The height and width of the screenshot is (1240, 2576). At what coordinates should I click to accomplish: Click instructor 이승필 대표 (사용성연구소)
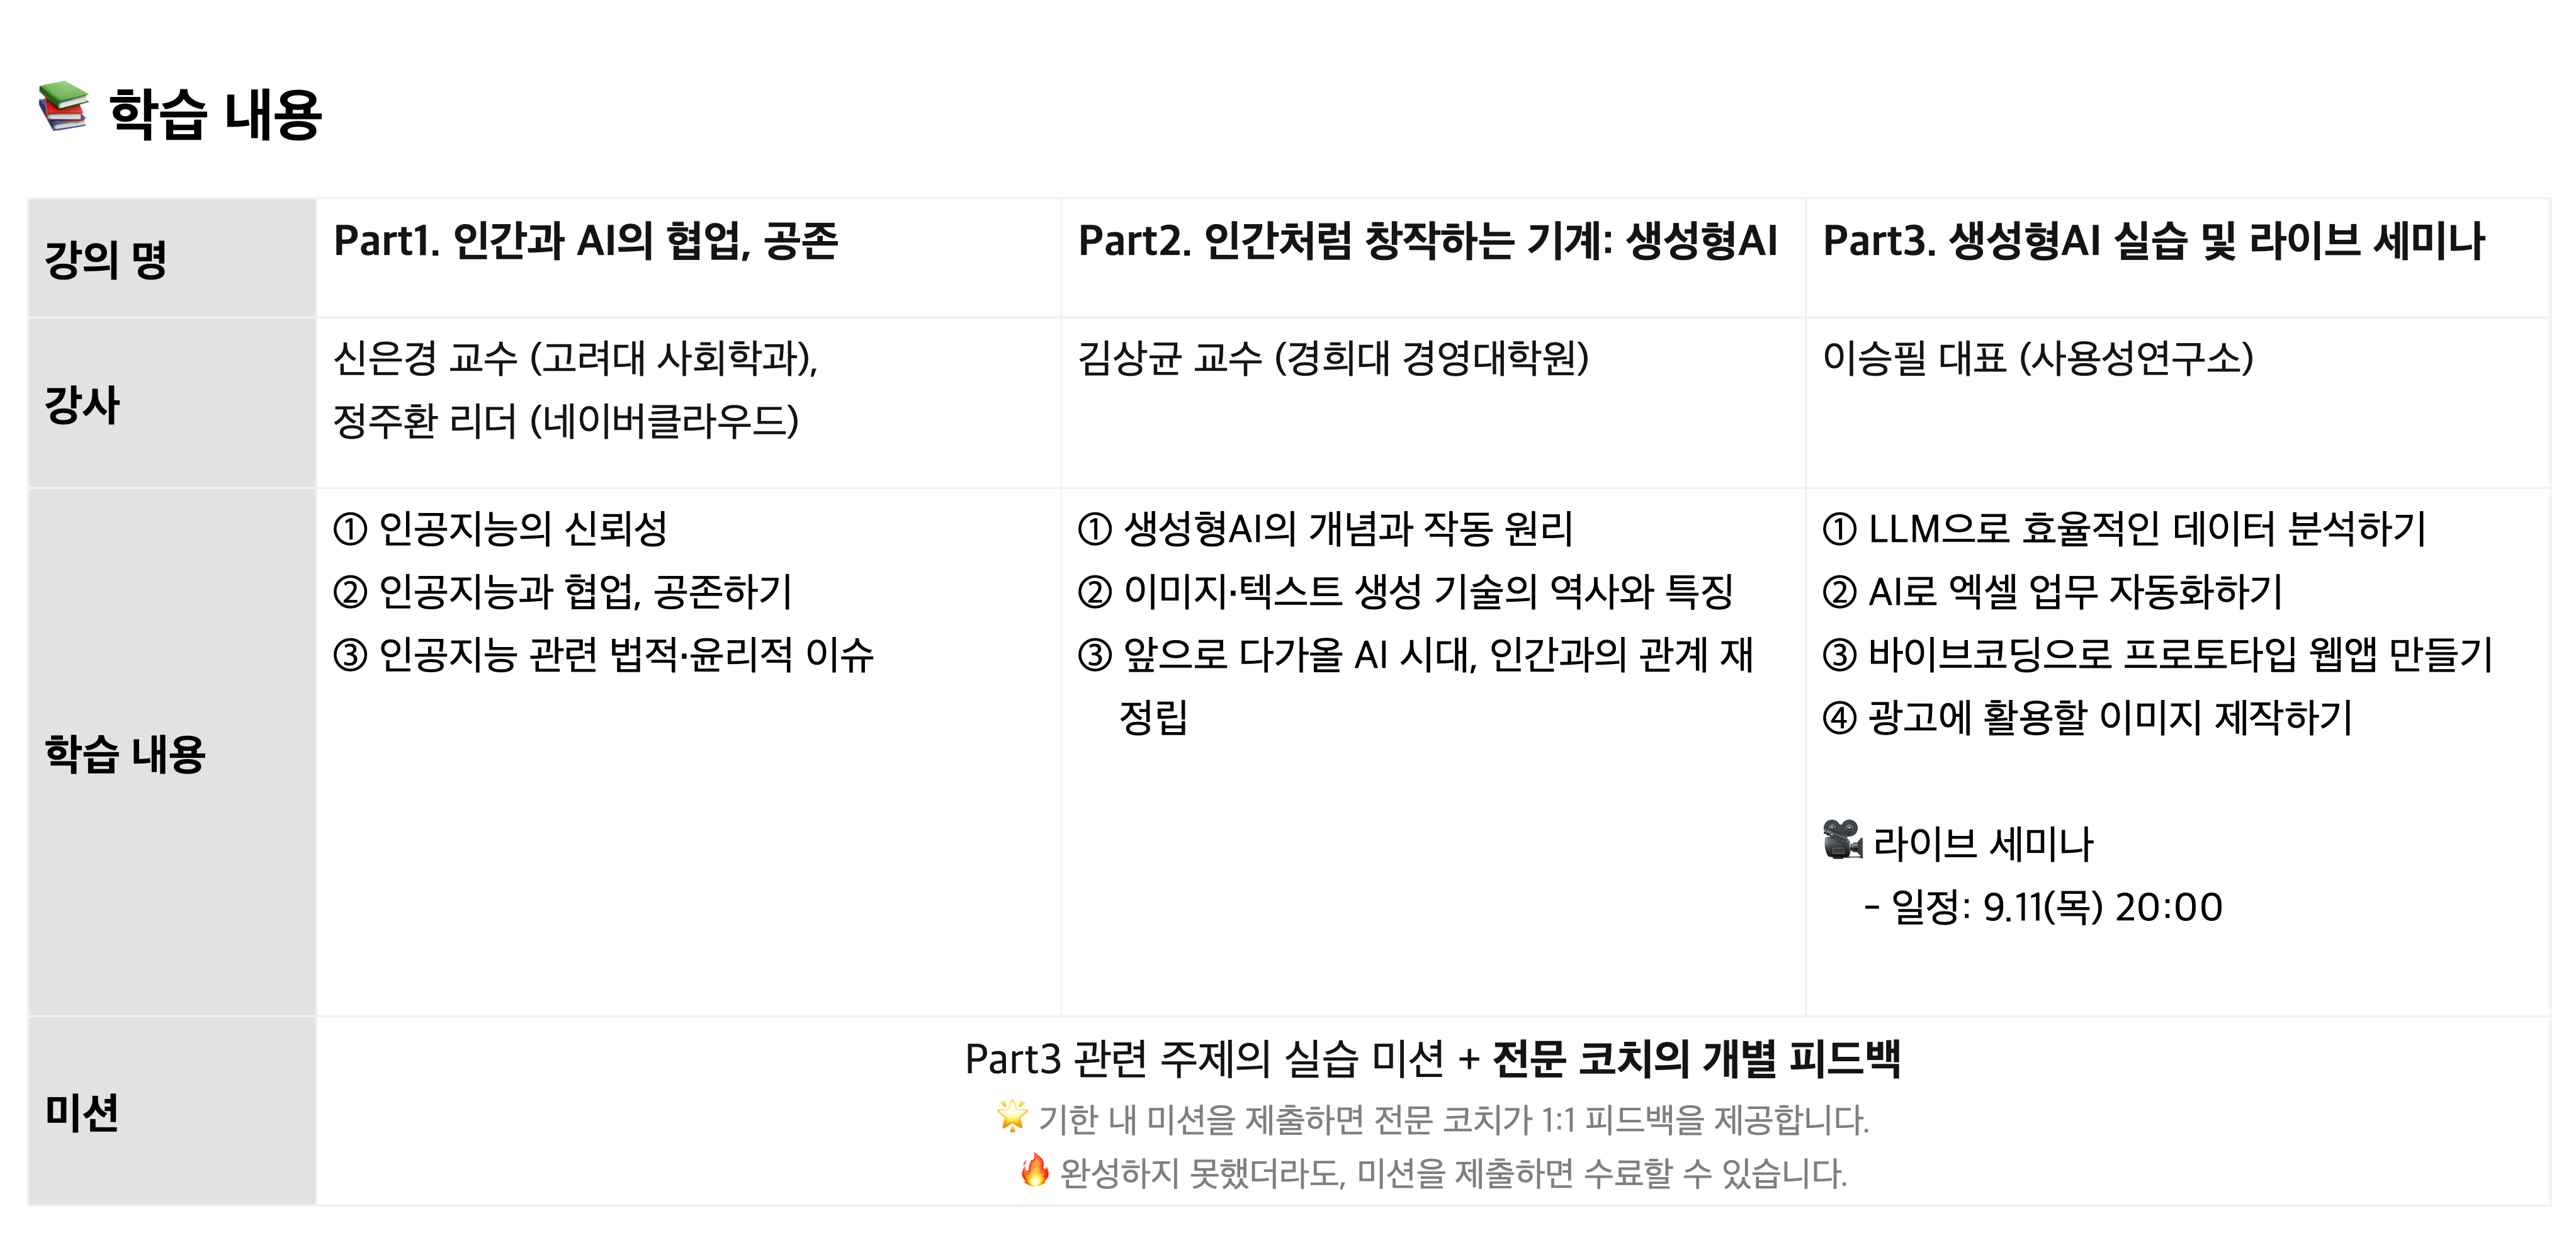[x=2038, y=358]
